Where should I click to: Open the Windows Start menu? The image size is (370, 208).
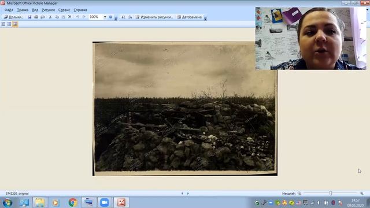click(x=8, y=203)
